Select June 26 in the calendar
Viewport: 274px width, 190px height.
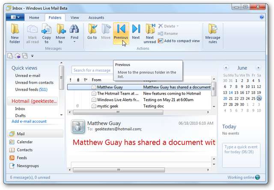point(259,98)
